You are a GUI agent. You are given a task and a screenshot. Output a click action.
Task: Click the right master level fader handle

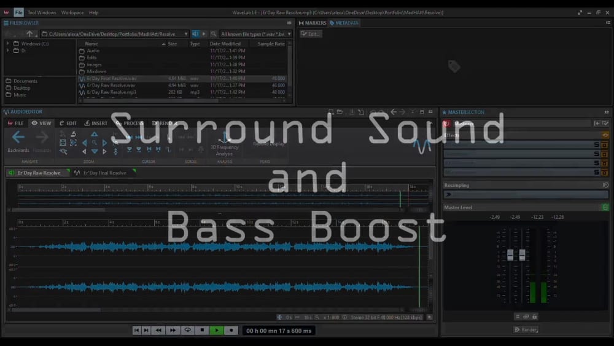click(x=522, y=254)
